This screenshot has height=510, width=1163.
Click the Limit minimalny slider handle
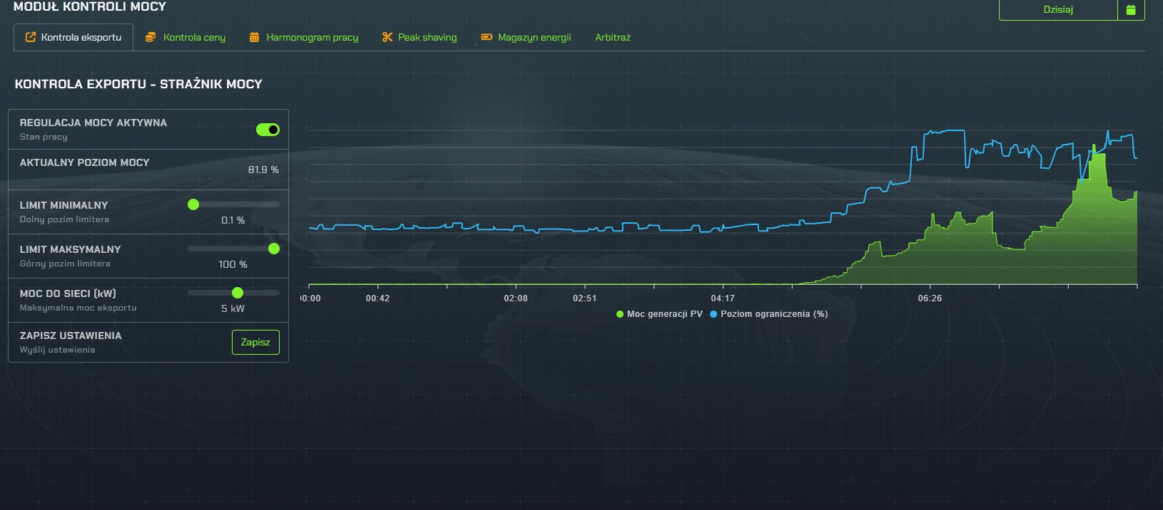click(193, 204)
